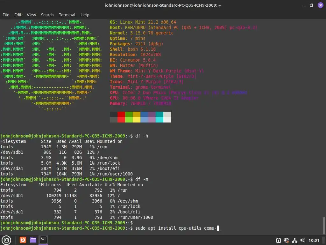Click the 'Host: KVM/QEMU' line
The image size is (326, 245).
[183, 27]
